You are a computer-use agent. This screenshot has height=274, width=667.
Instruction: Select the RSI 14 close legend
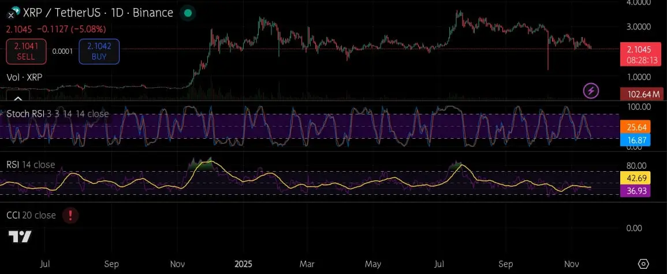coord(31,165)
